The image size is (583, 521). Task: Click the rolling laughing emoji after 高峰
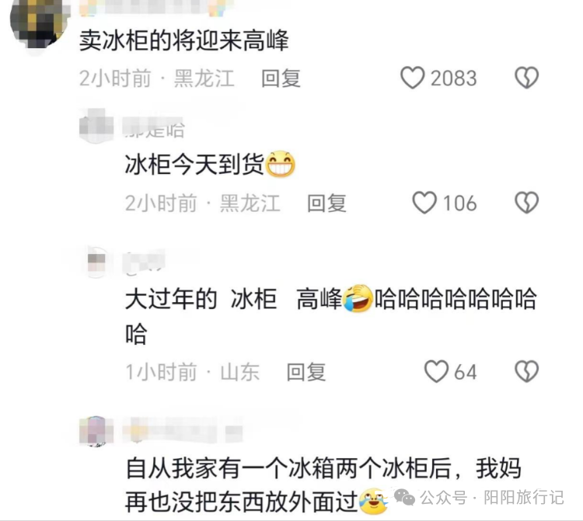[x=358, y=299]
